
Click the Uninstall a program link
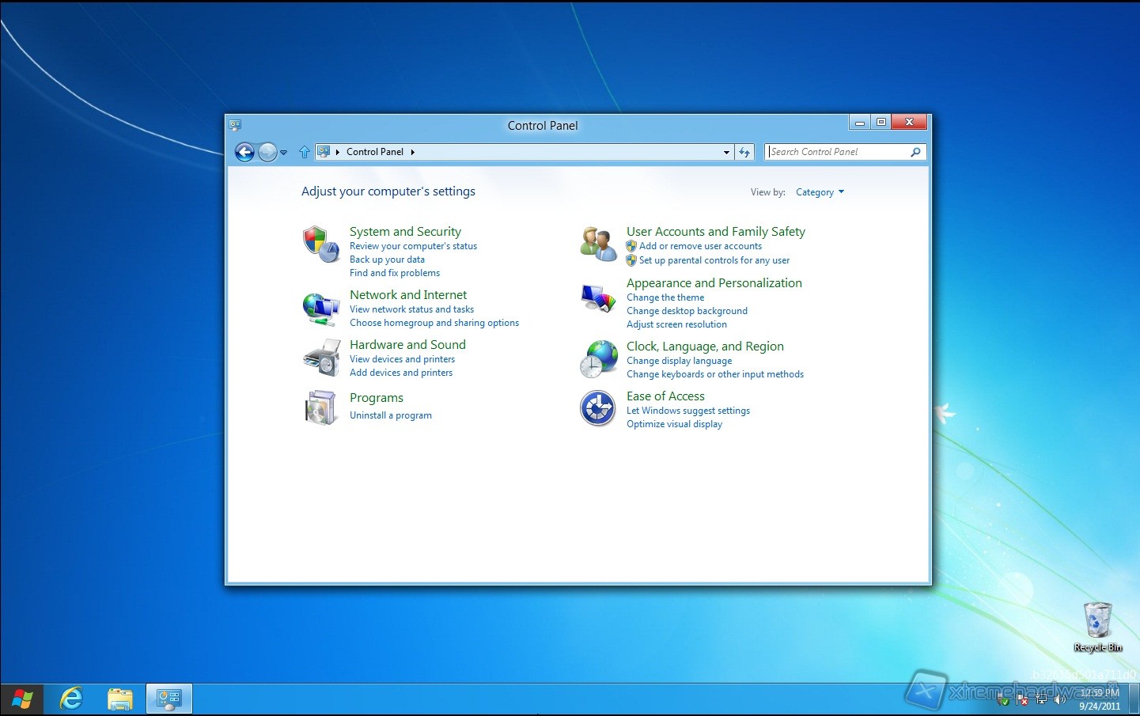pyautogui.click(x=391, y=415)
